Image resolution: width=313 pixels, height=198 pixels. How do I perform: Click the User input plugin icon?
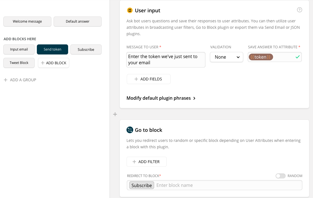point(130,11)
